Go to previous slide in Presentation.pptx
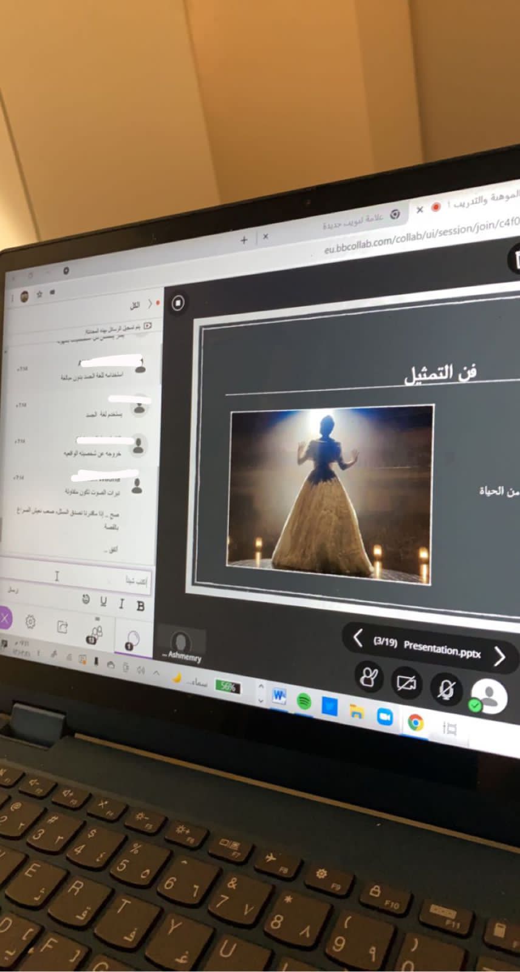The image size is (520, 972). [x=358, y=638]
